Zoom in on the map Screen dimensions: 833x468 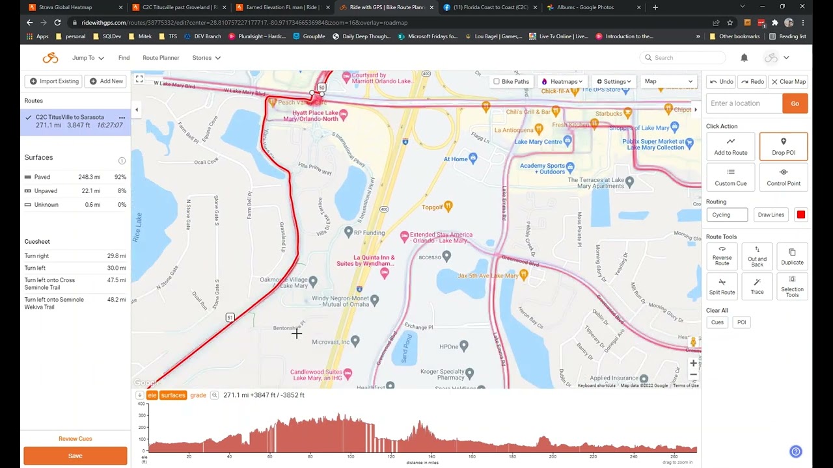click(693, 363)
